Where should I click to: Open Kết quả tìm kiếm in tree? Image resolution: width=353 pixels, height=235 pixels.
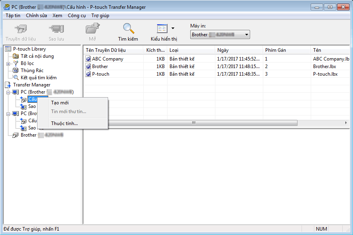(38, 78)
